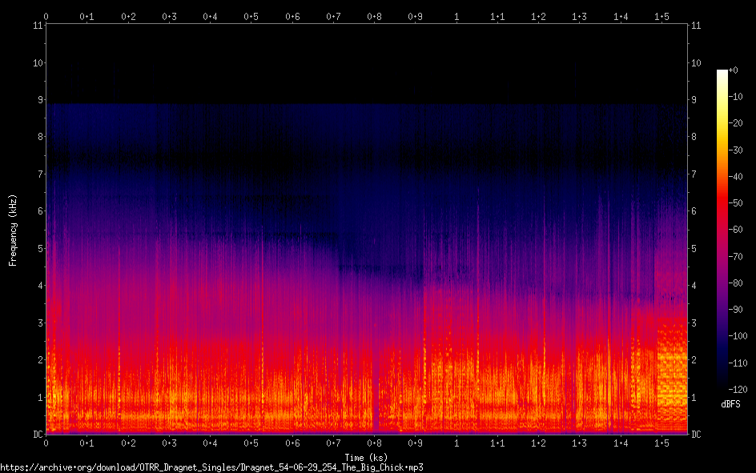Select the 0.5 tick on the bottom time axis
Screen dimensions: 756x473
pos(251,443)
